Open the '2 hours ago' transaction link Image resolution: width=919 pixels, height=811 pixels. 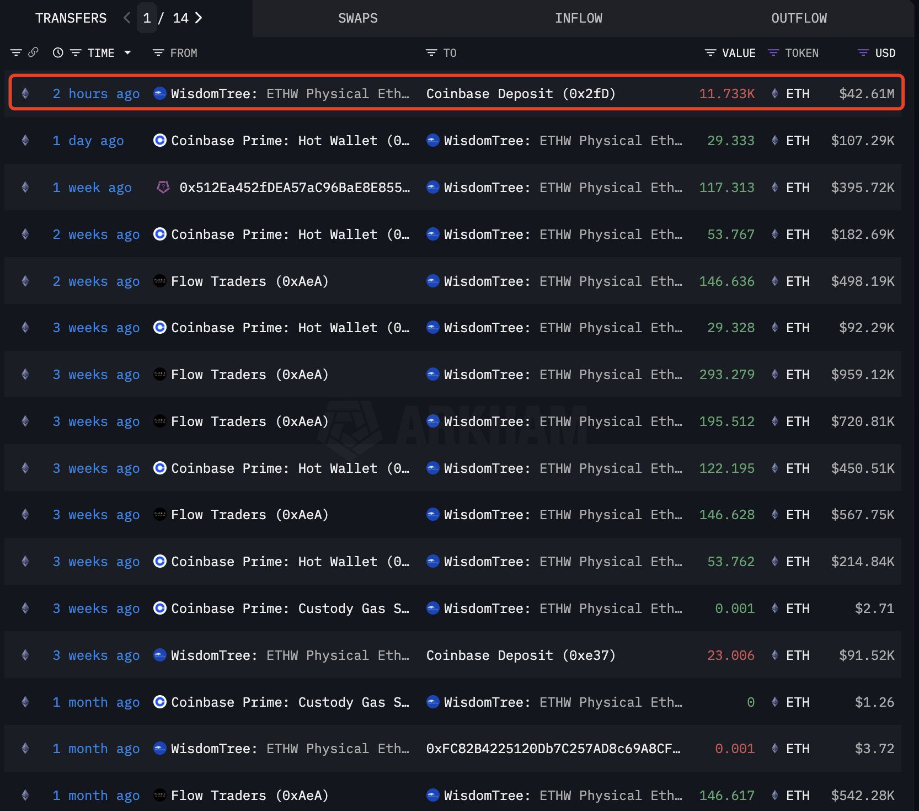click(96, 94)
